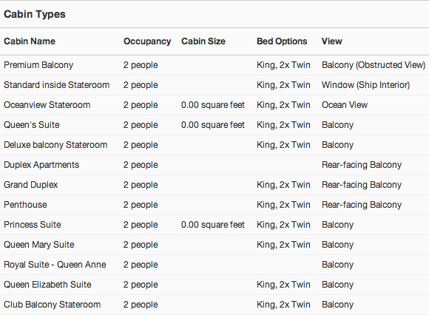Open the Princess Suite entry
This screenshot has width=429, height=315.
pos(33,225)
